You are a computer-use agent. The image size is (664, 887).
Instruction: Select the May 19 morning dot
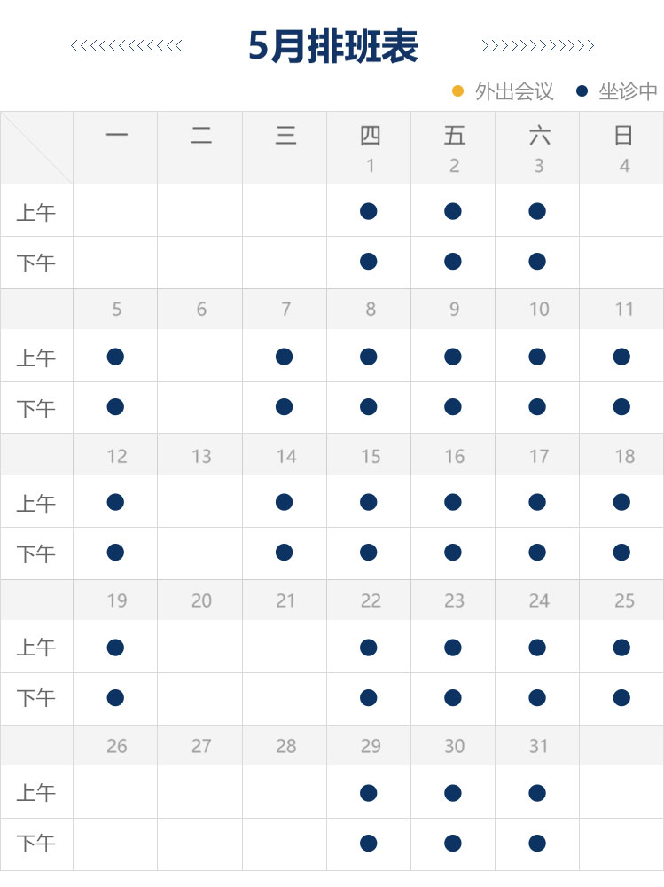(x=115, y=648)
